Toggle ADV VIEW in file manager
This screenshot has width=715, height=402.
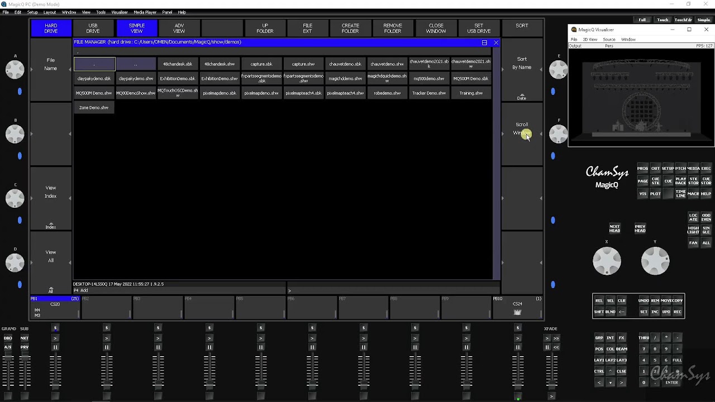point(179,28)
